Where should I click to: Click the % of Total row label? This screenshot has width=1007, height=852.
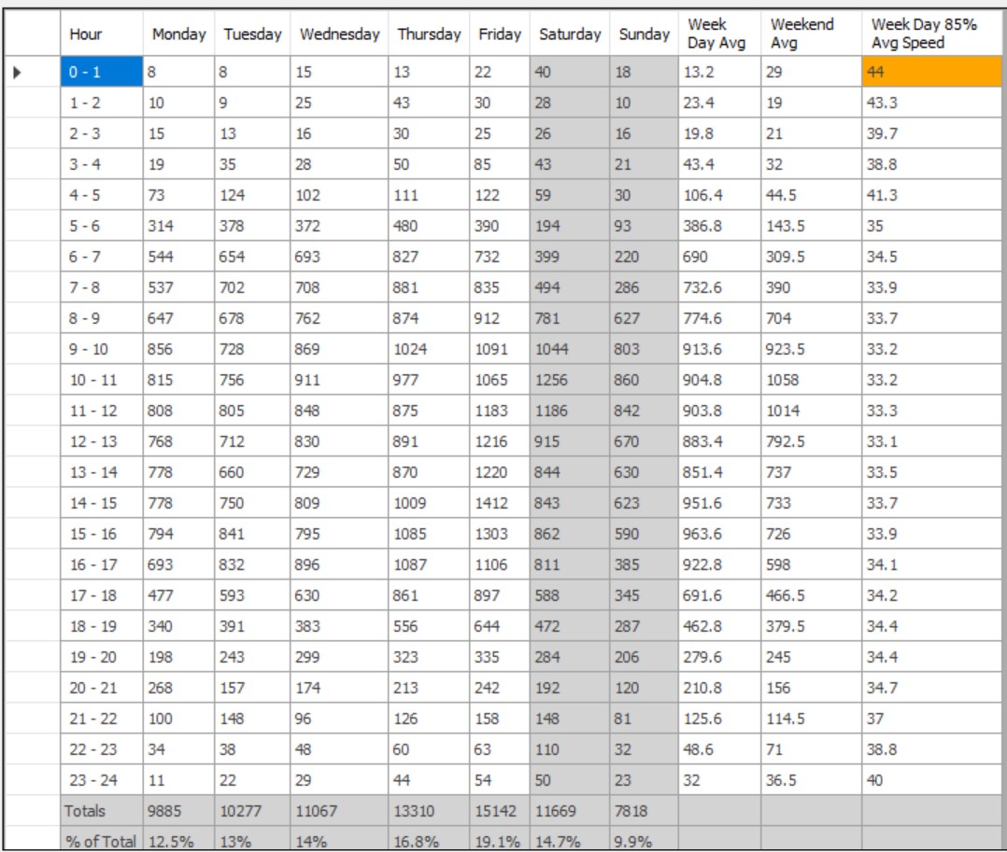coord(102,841)
